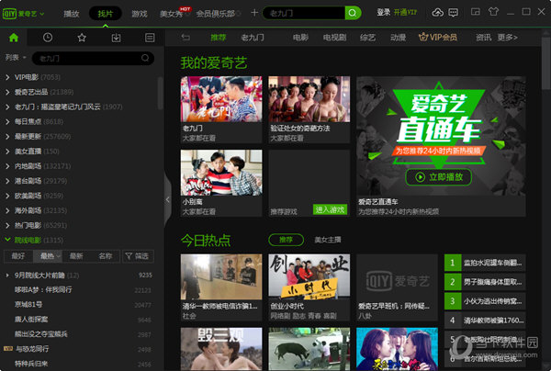
Task: Click the back arrow in navigation bar
Action: point(186,38)
